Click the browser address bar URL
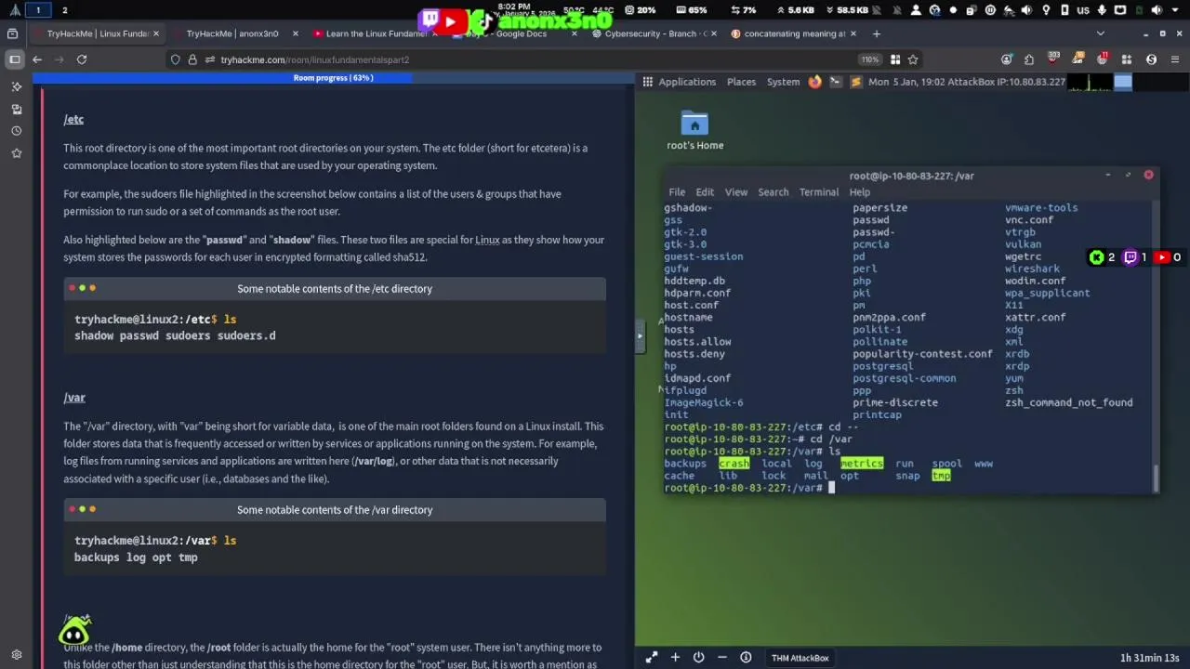Viewport: 1190px width, 669px height. click(315, 59)
